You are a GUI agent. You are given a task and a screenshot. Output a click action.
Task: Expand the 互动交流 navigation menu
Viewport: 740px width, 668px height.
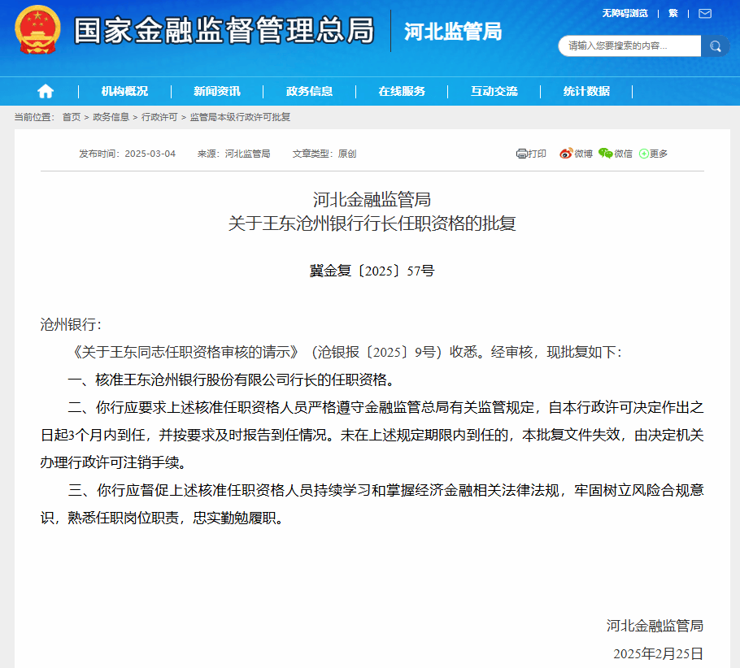(494, 91)
